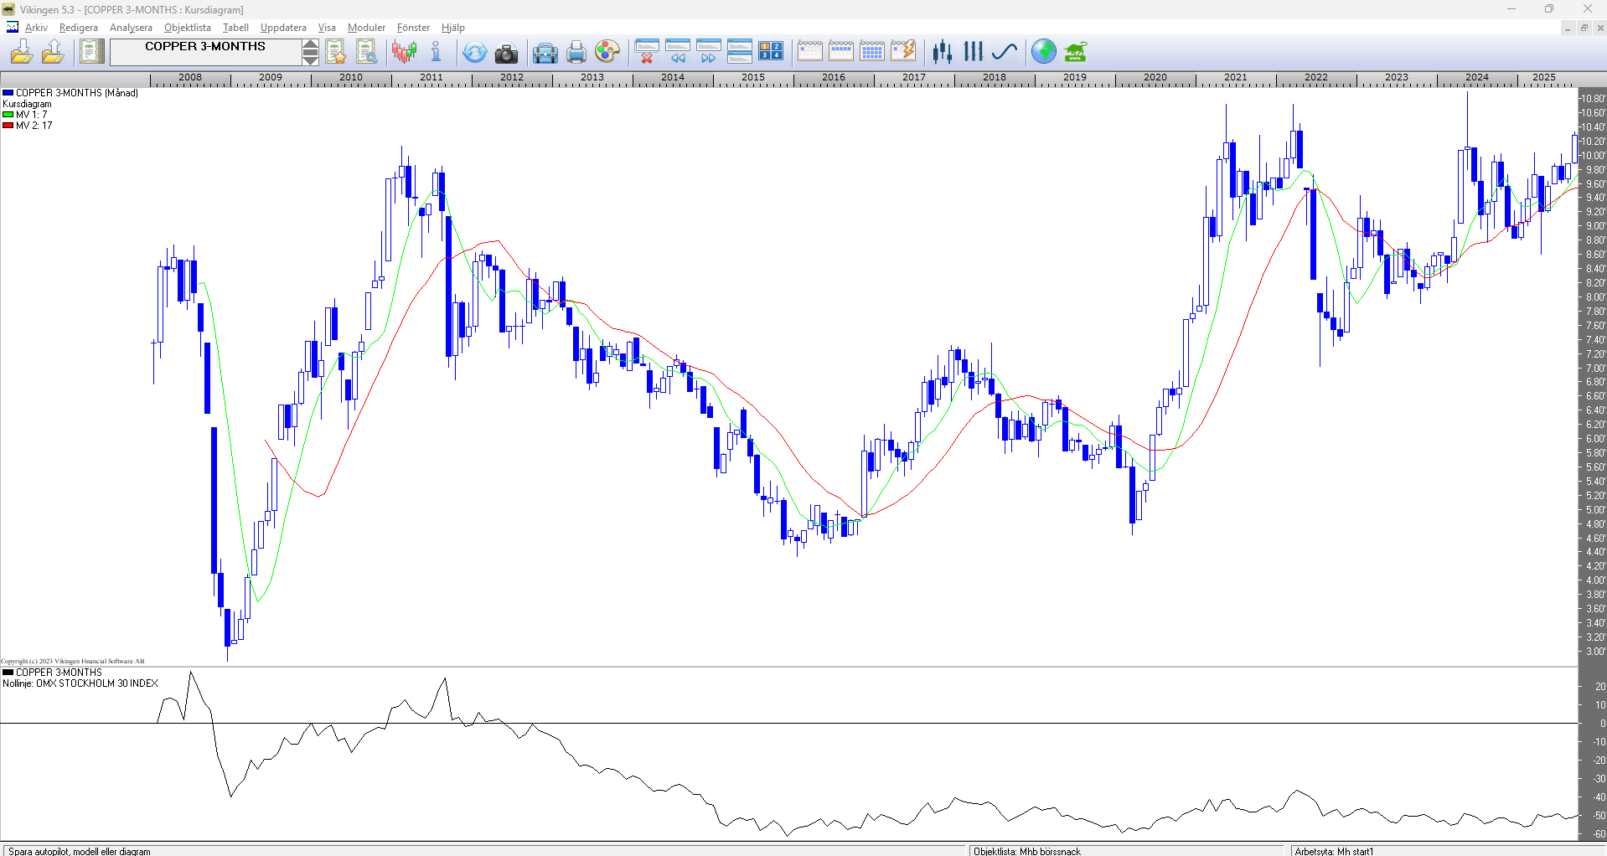
Task: Click the four-window tile layout button
Action: (x=770, y=52)
